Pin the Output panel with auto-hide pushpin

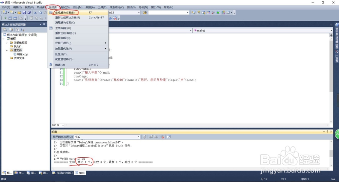click(x=327, y=131)
